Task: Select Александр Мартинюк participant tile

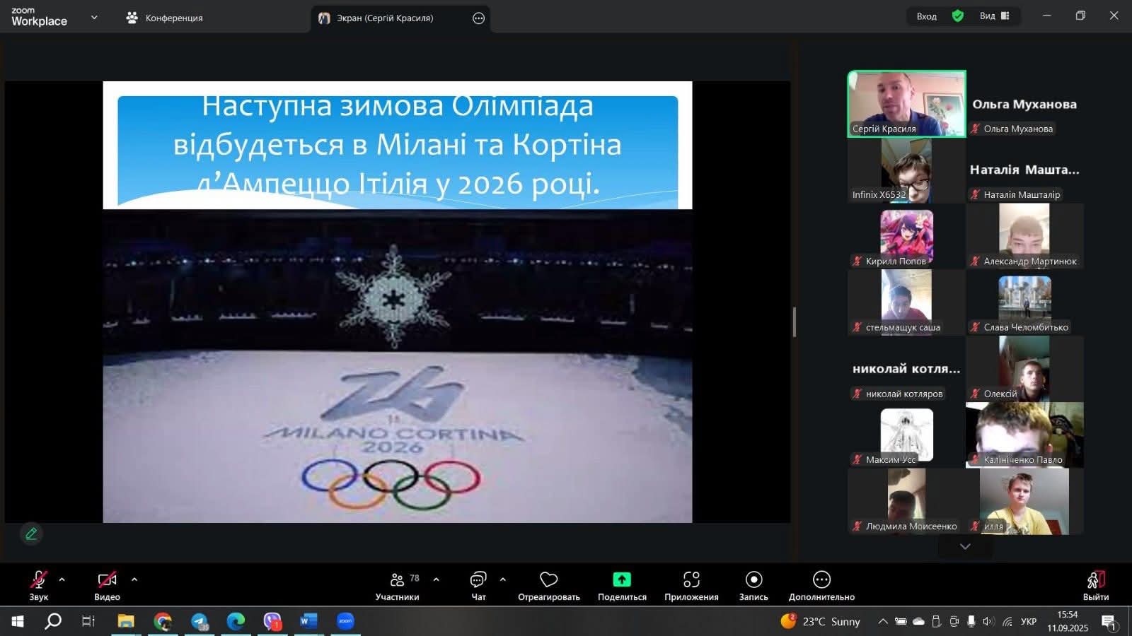Action: tap(1024, 237)
